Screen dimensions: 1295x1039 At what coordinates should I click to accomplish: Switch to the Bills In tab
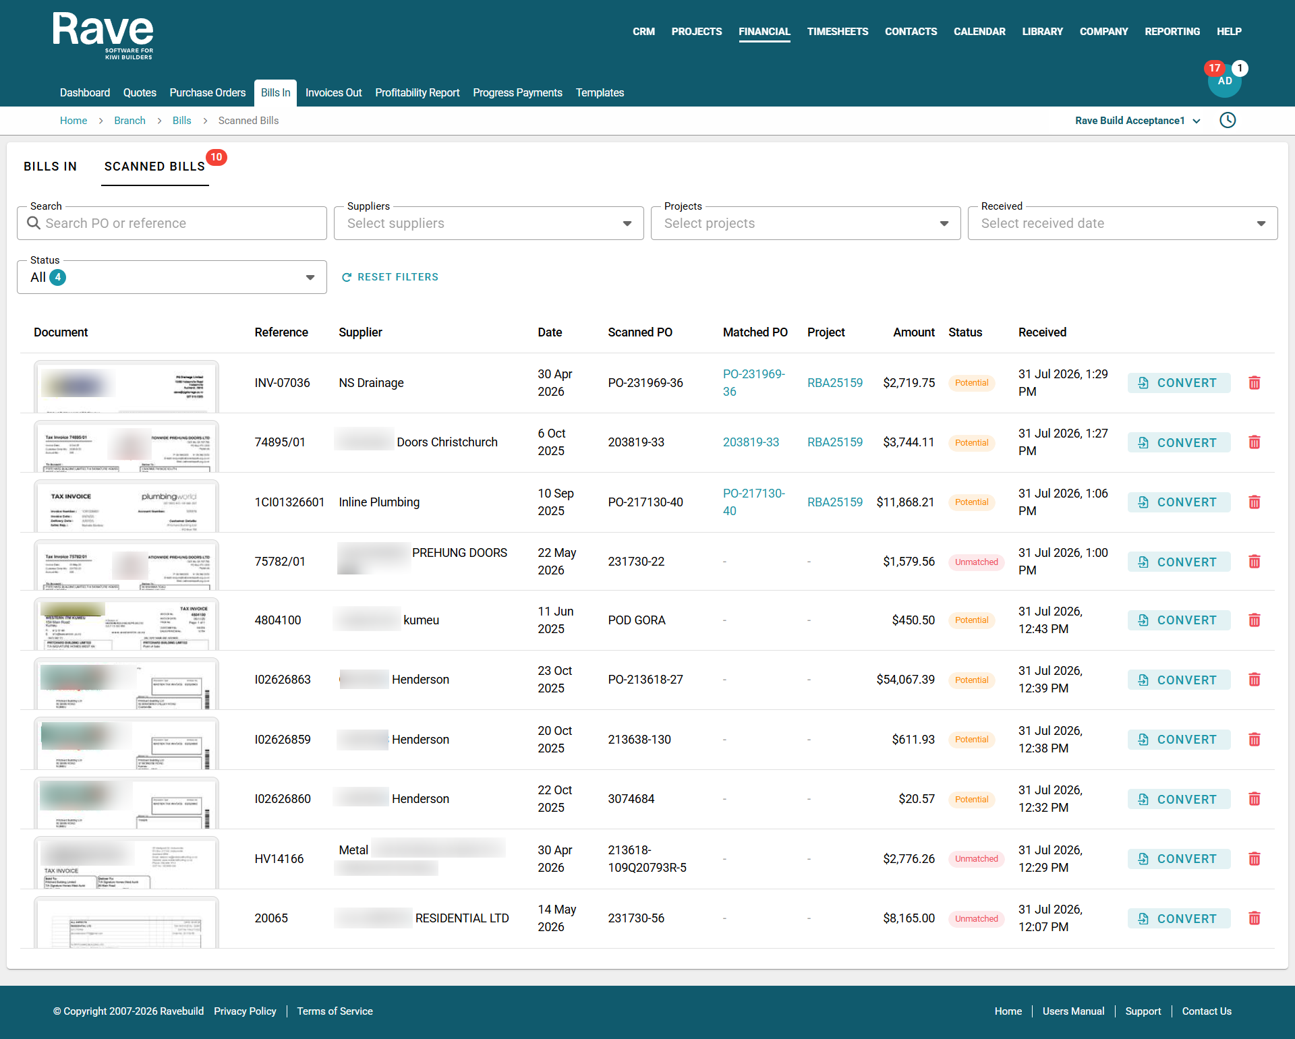tap(50, 167)
